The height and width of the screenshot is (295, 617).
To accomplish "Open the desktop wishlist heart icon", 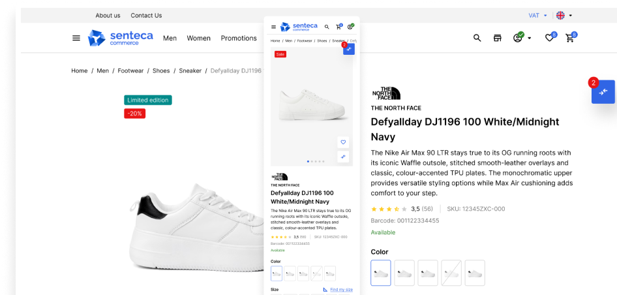I will point(550,38).
